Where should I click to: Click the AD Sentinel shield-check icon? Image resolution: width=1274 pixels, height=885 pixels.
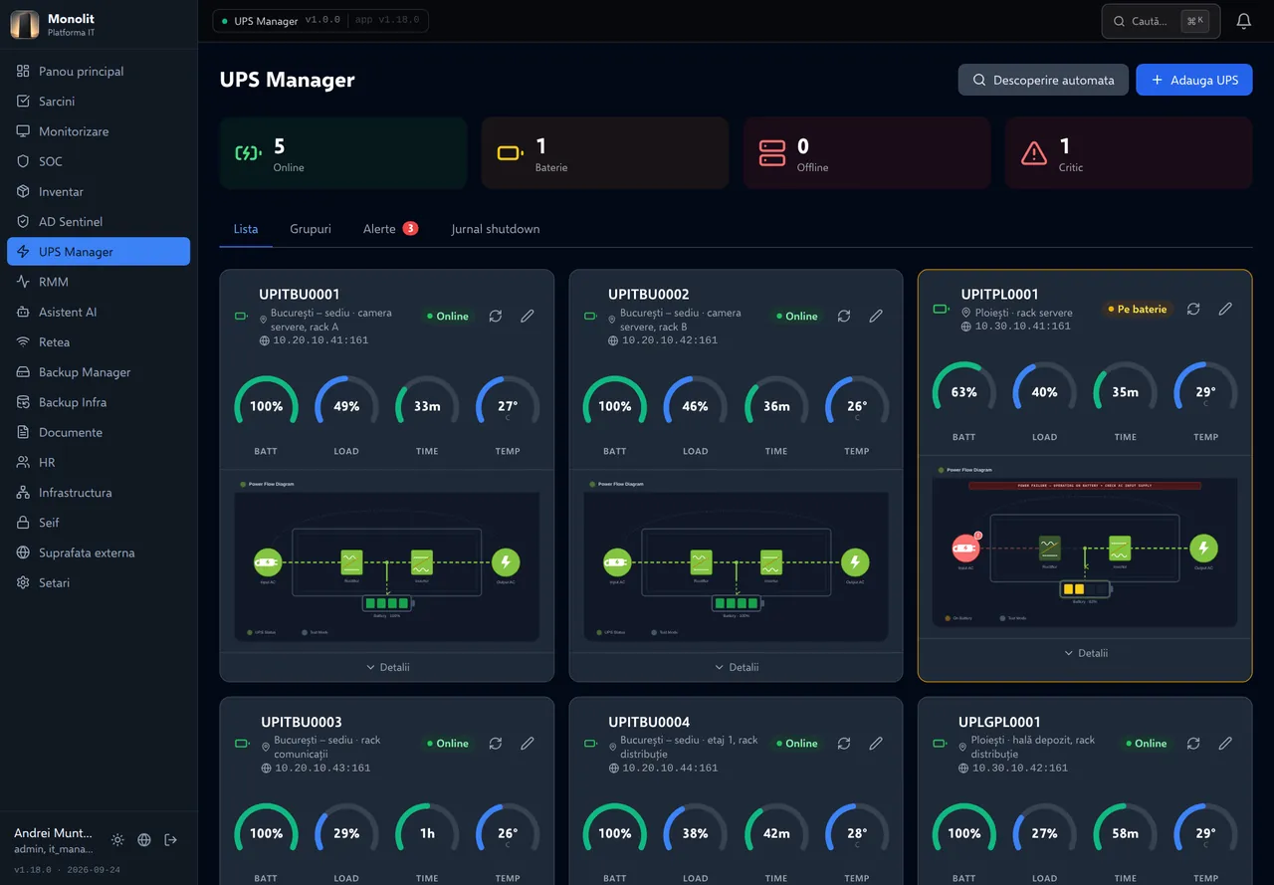(23, 221)
